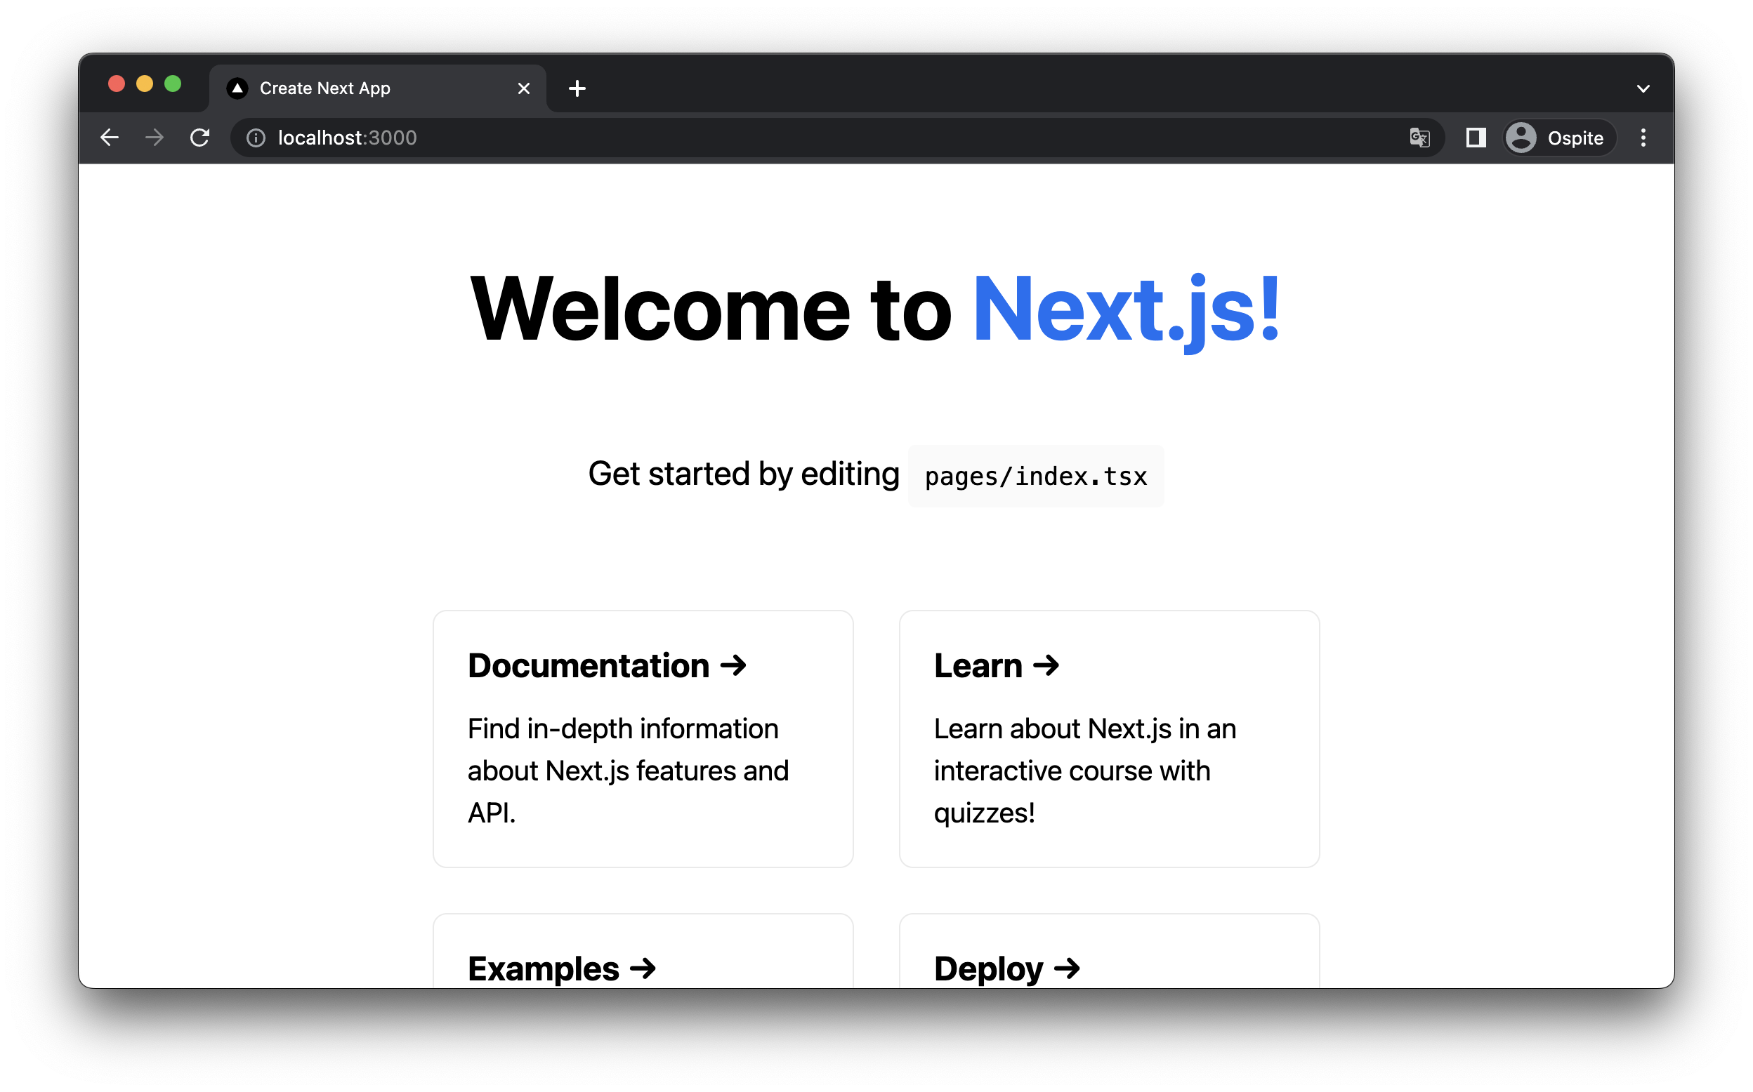Open a new browser tab
The width and height of the screenshot is (1753, 1092).
(x=577, y=89)
